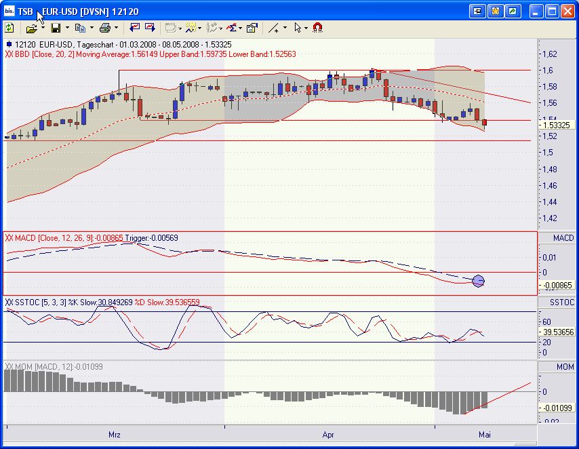
Task: Click the yellow star favorites title icon
Action: tap(495, 12)
